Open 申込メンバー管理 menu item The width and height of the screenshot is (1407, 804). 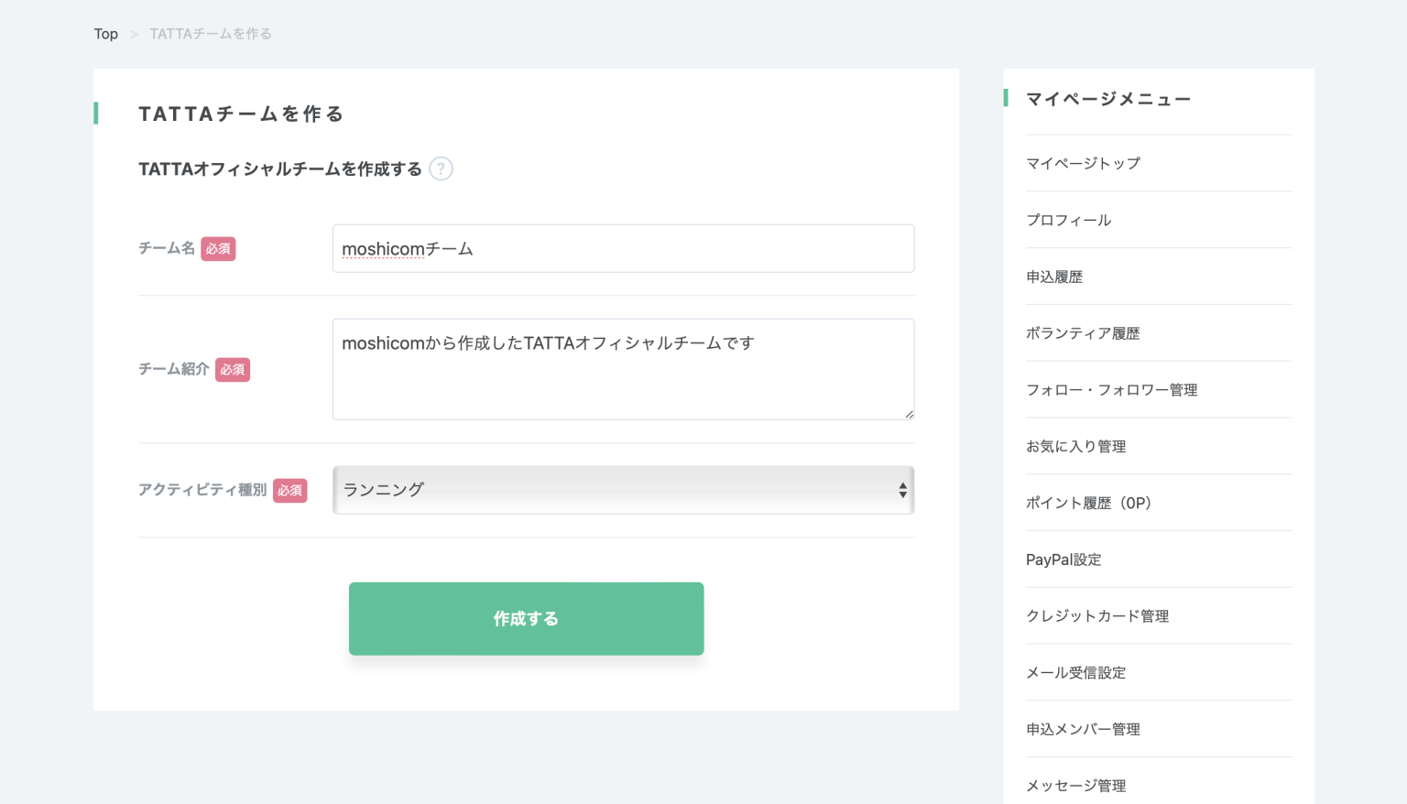1083,730
